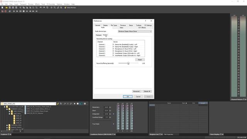Viewport: 247px width, 139px height.
Task: Open the Tools menu
Action: tap(43, 4)
